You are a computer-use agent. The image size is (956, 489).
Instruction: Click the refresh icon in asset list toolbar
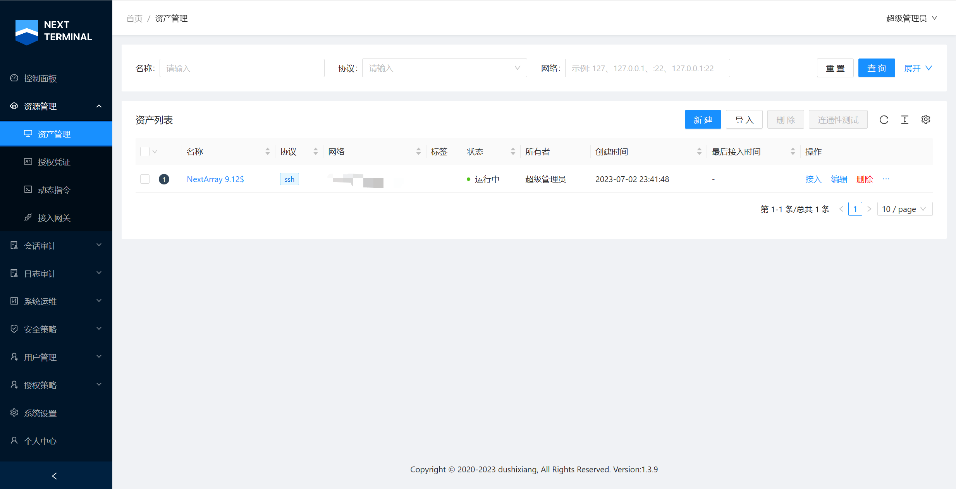(x=884, y=120)
